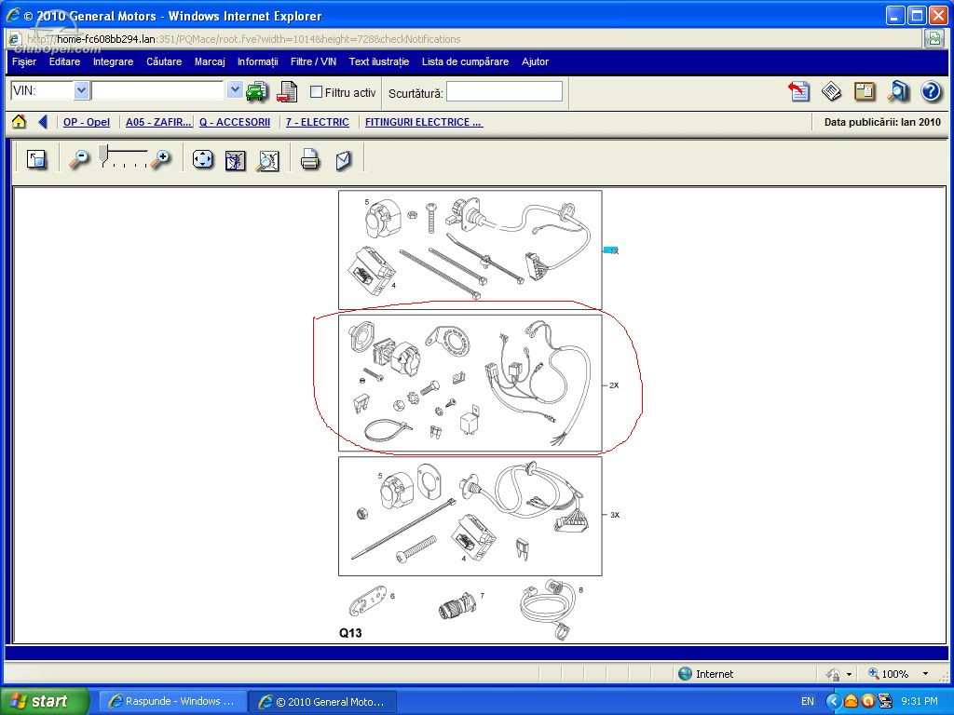Enable the Filtru activ checkbox
954x715 pixels.
click(316, 92)
